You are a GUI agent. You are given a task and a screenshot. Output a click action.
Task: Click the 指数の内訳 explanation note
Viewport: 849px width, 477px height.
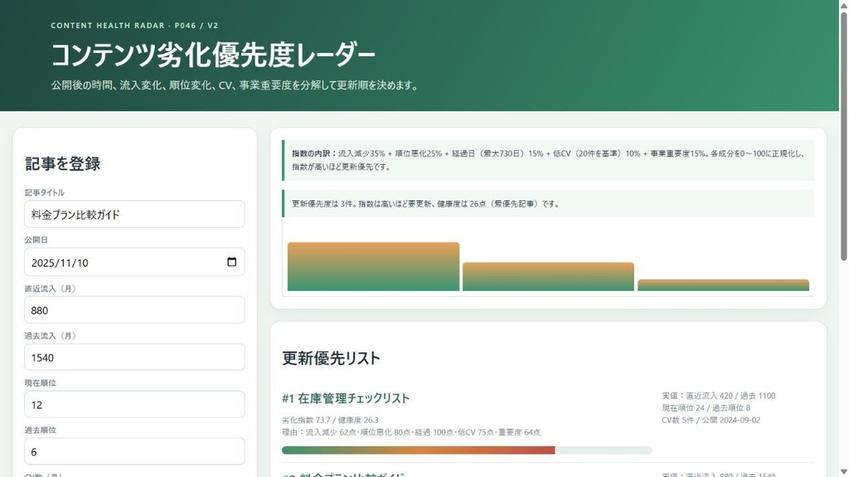click(x=548, y=160)
